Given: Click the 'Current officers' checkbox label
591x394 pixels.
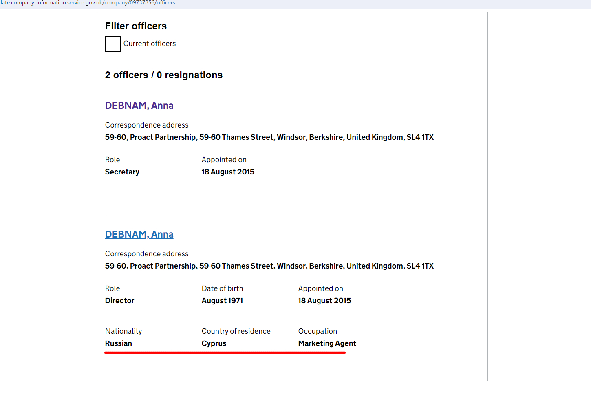Looking at the screenshot, I should tap(150, 44).
